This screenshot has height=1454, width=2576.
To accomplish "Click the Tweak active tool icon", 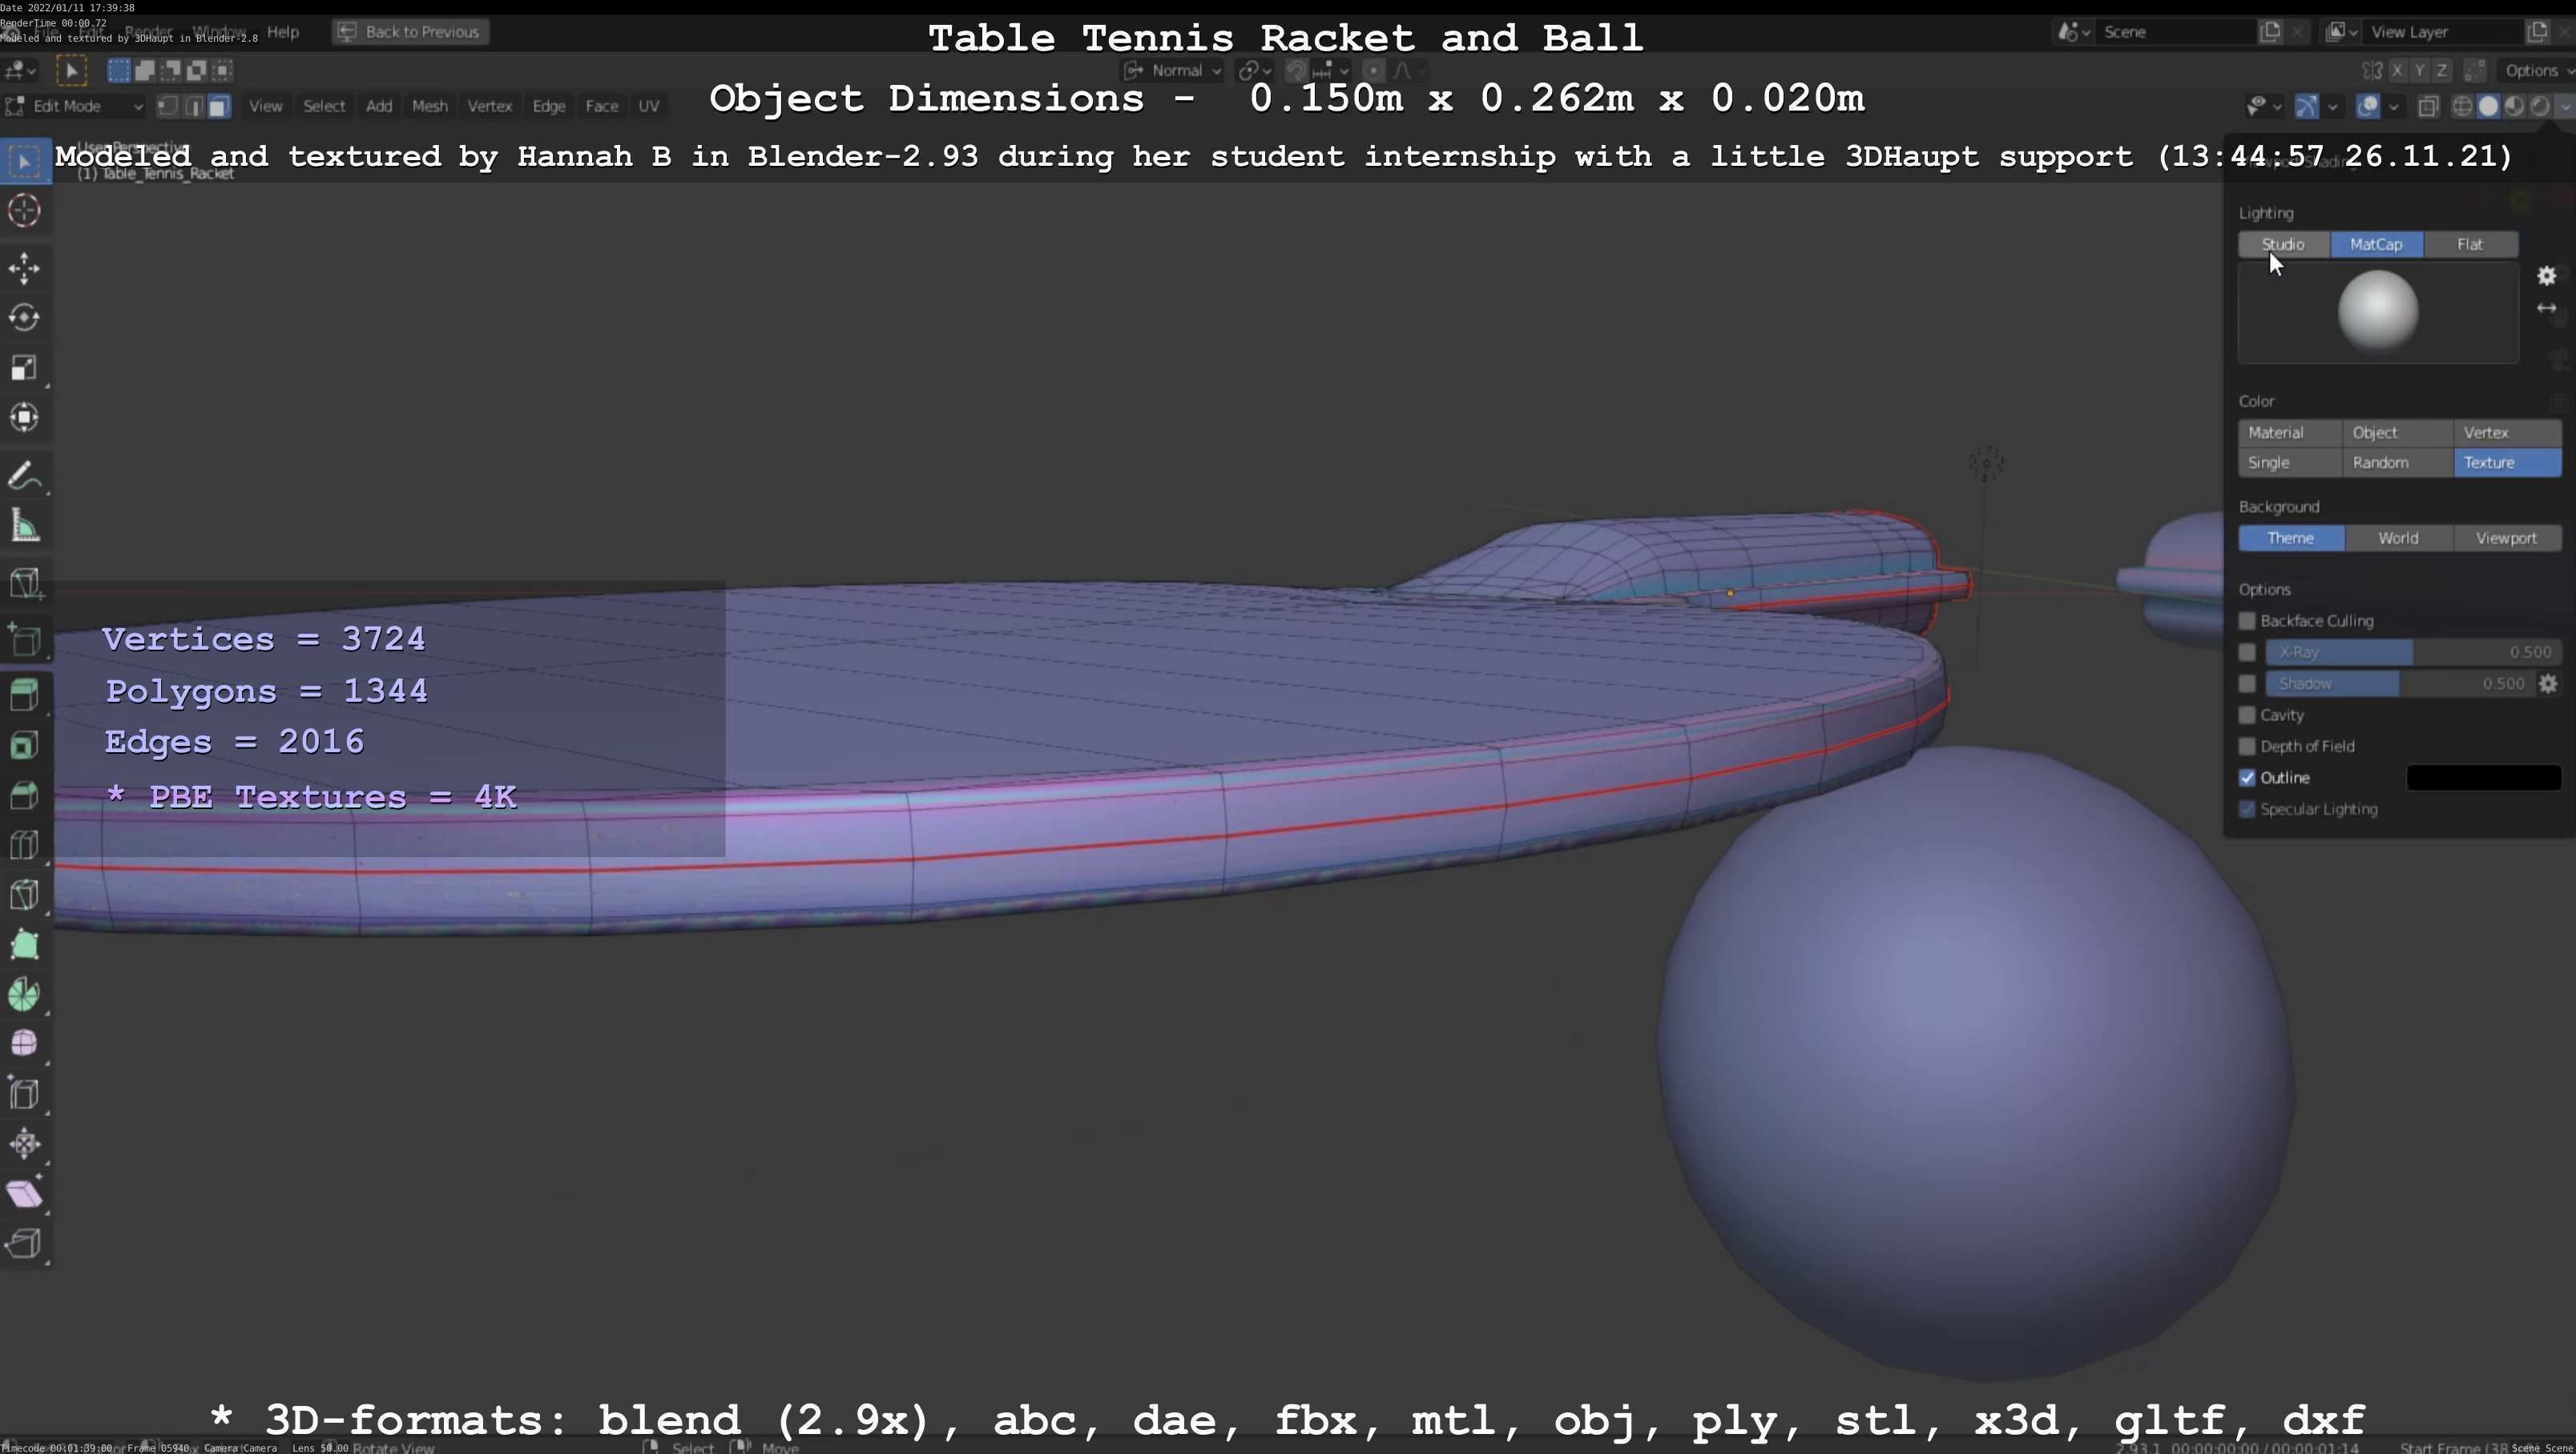I will tap(71, 71).
